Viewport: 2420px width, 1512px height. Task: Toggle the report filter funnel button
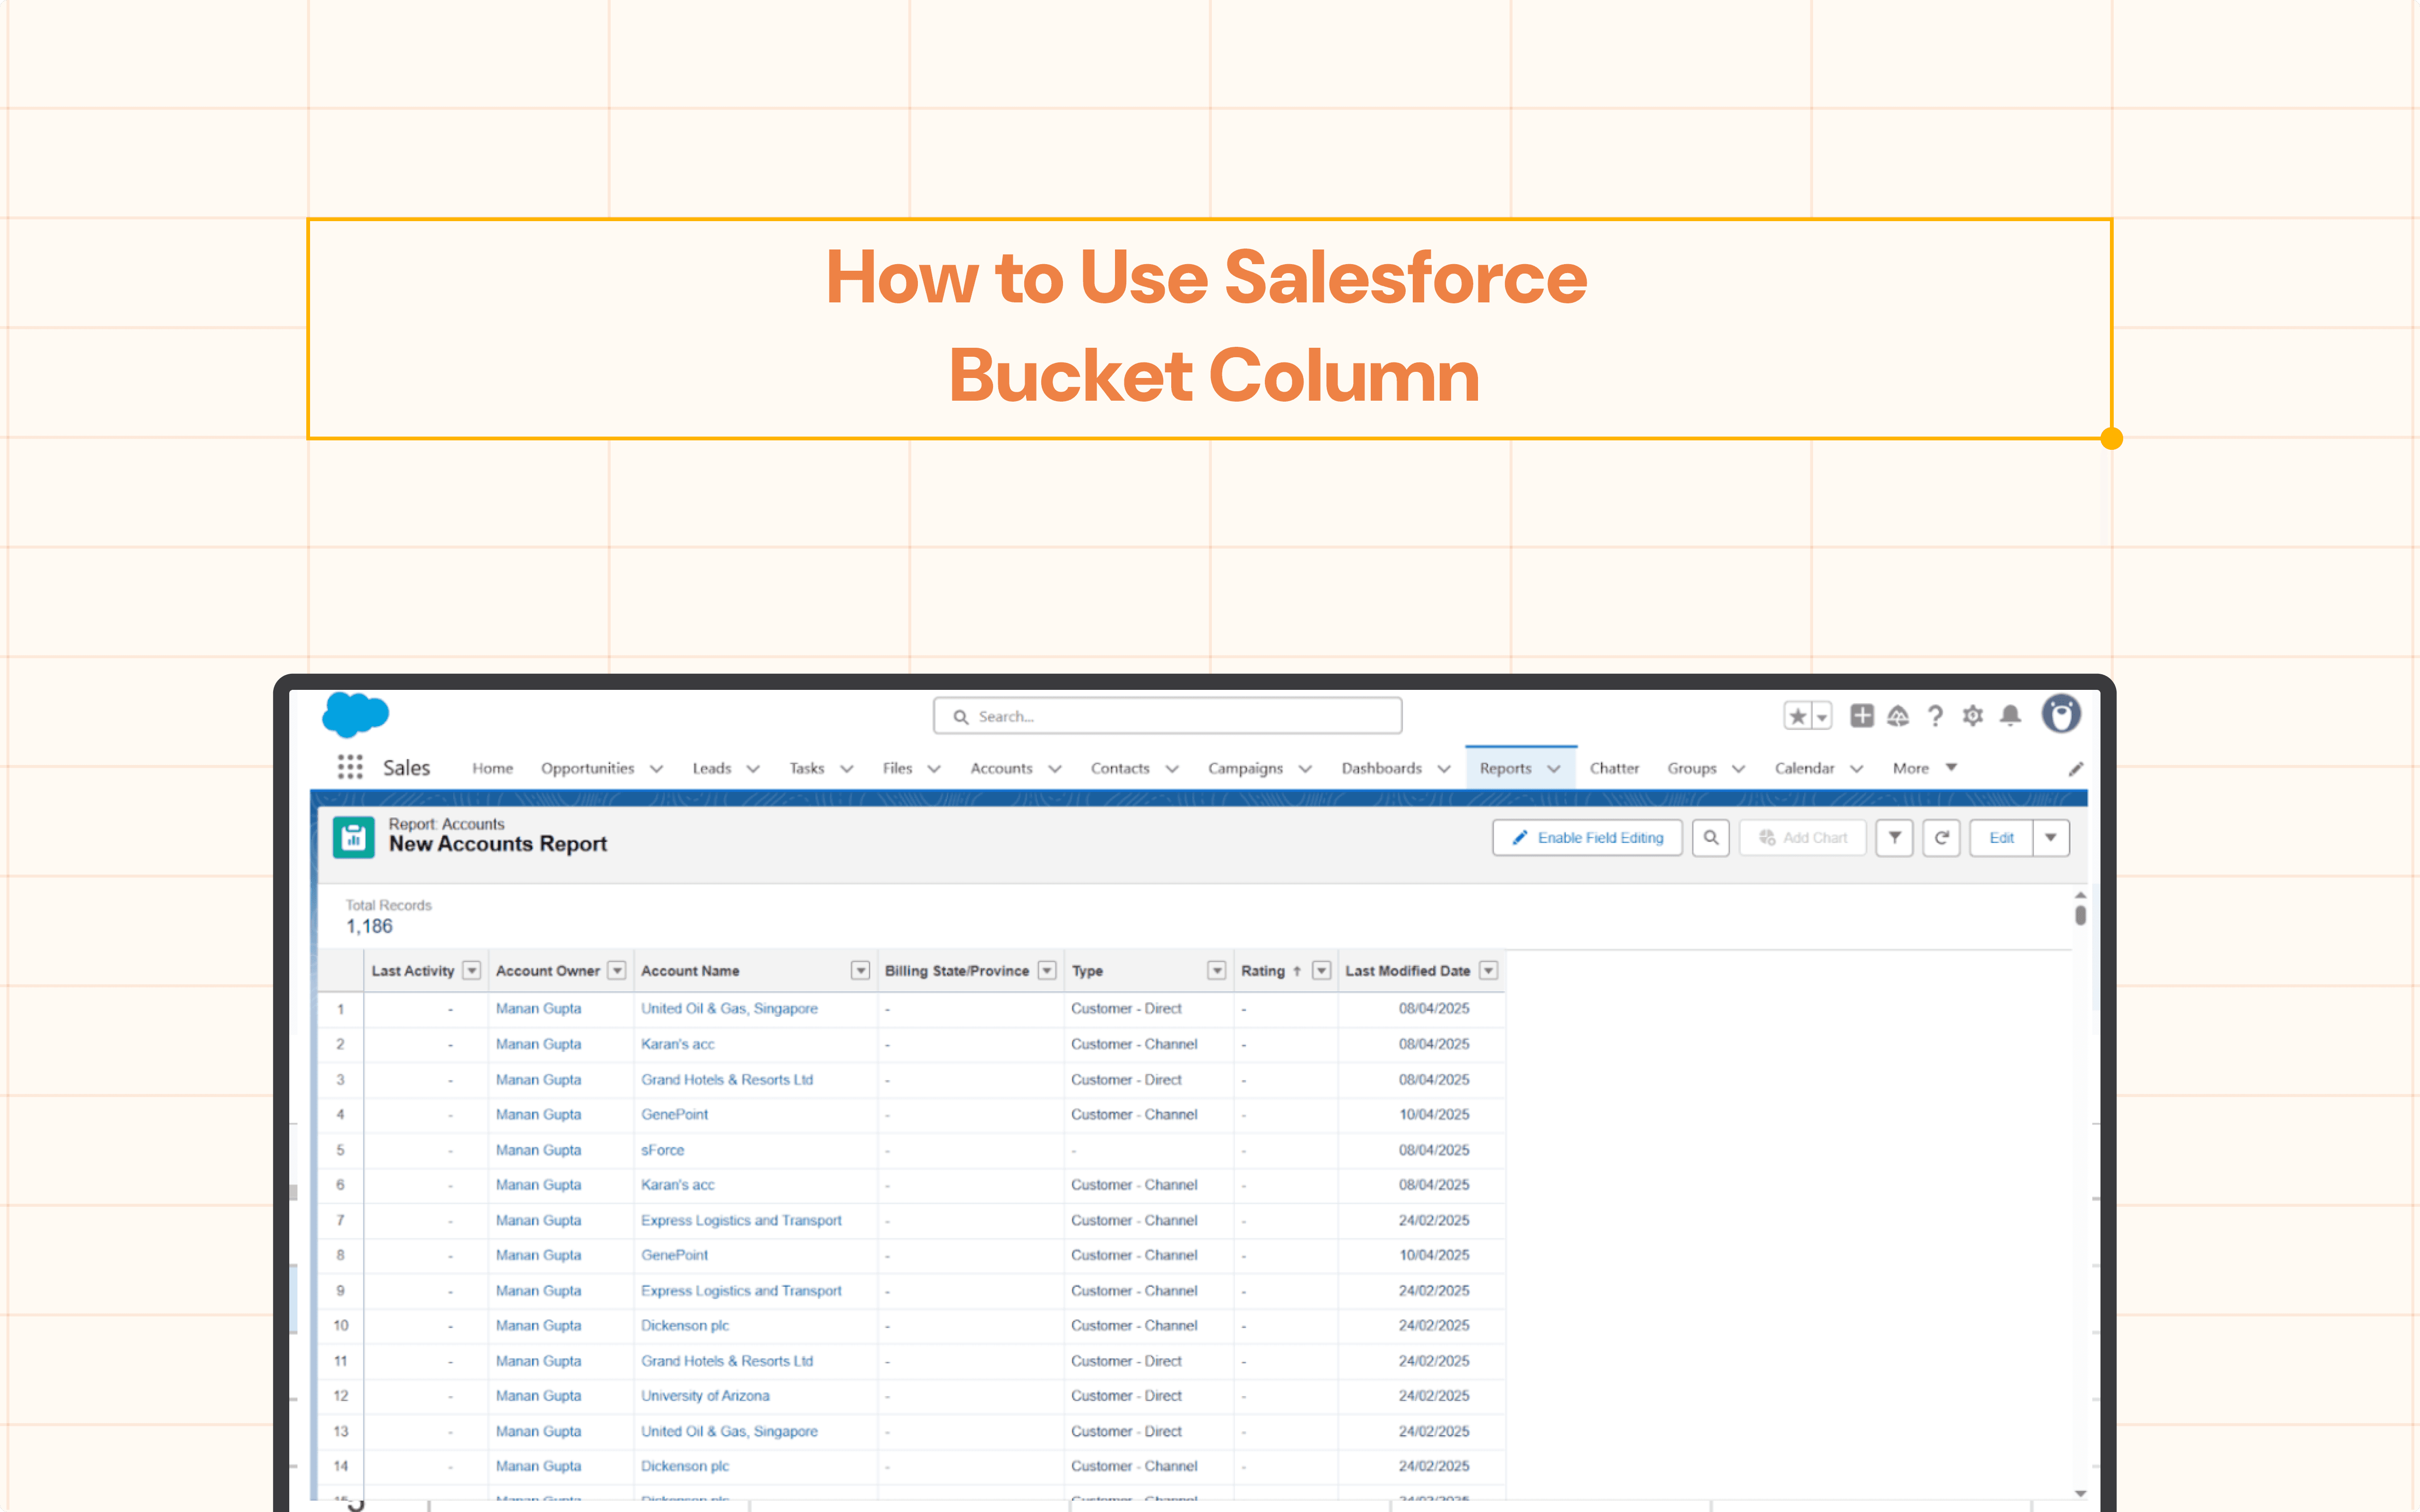(x=1894, y=838)
